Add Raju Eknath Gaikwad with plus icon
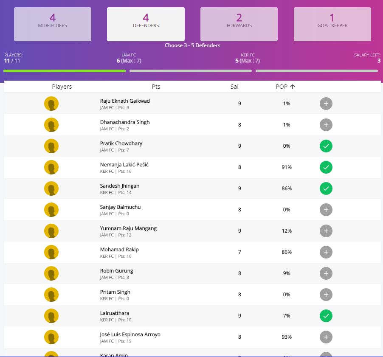 (x=326, y=104)
